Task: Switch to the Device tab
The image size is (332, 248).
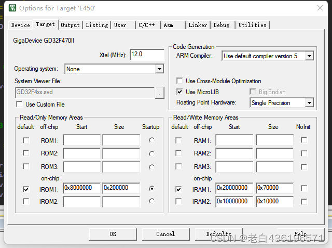Action: point(21,25)
